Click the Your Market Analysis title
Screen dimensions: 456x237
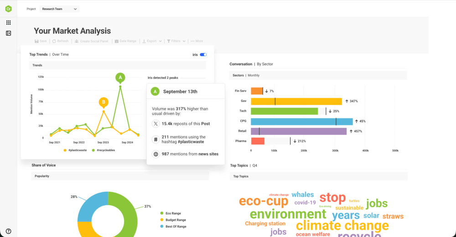click(x=72, y=31)
